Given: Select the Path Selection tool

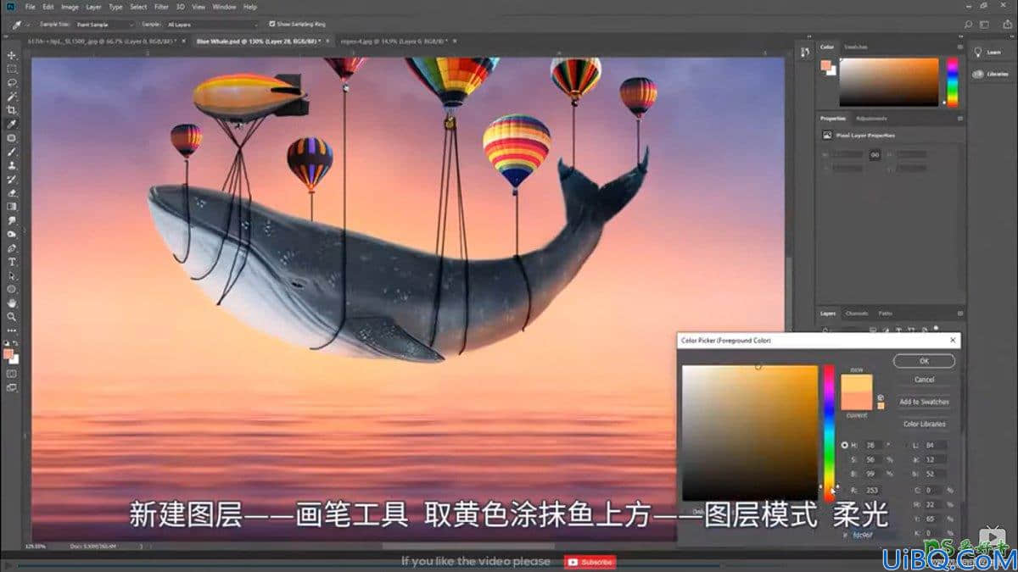Looking at the screenshot, I should click(12, 275).
